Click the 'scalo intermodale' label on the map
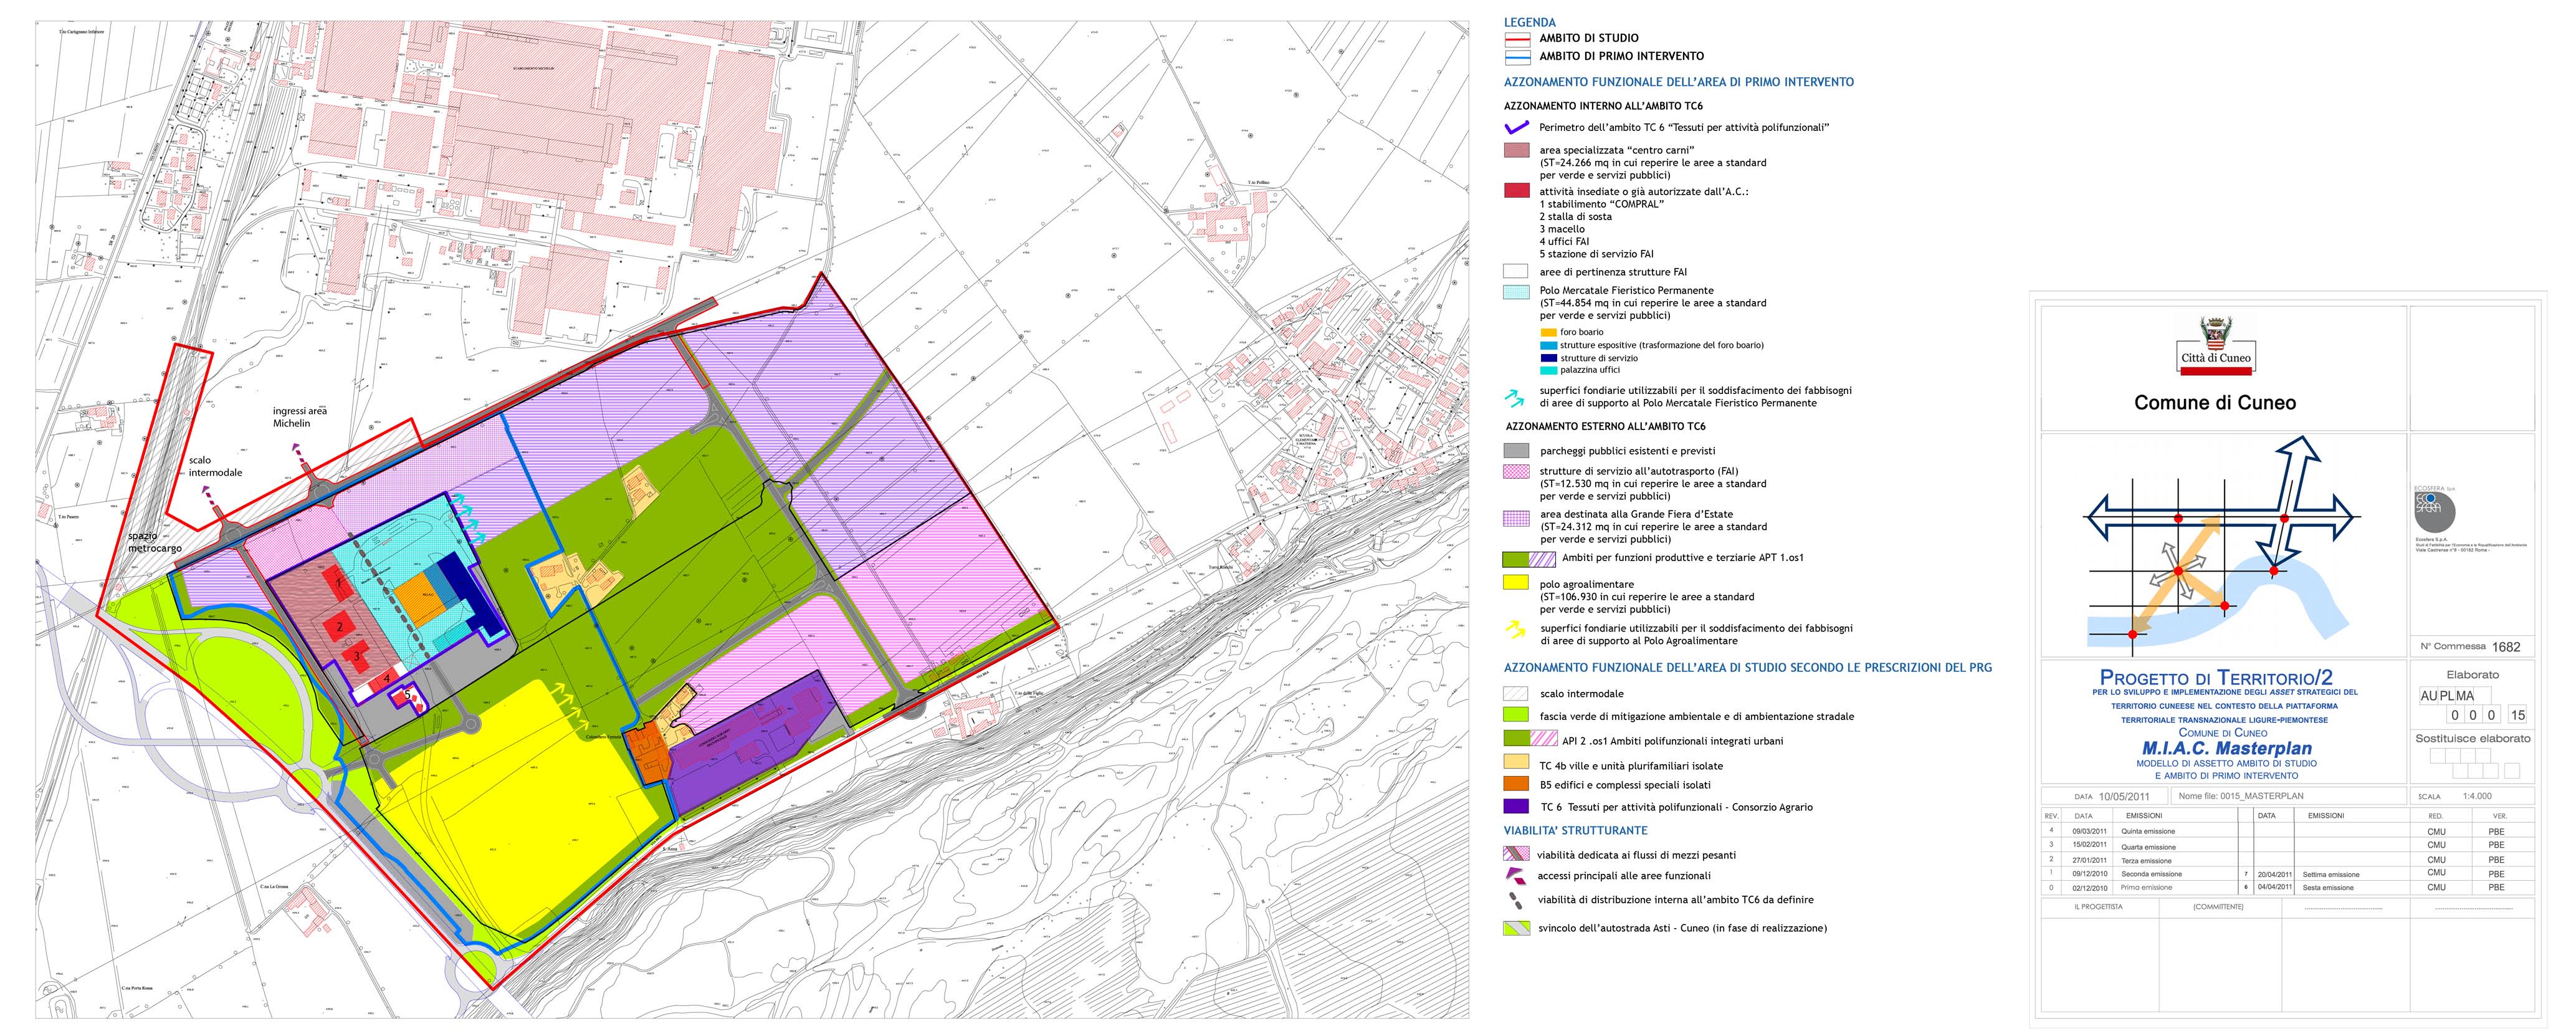This screenshot has height=1031, width=2576. click(215, 467)
